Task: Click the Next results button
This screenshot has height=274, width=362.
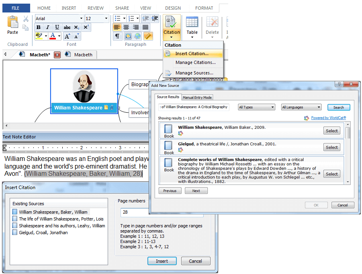Action: 196,191
